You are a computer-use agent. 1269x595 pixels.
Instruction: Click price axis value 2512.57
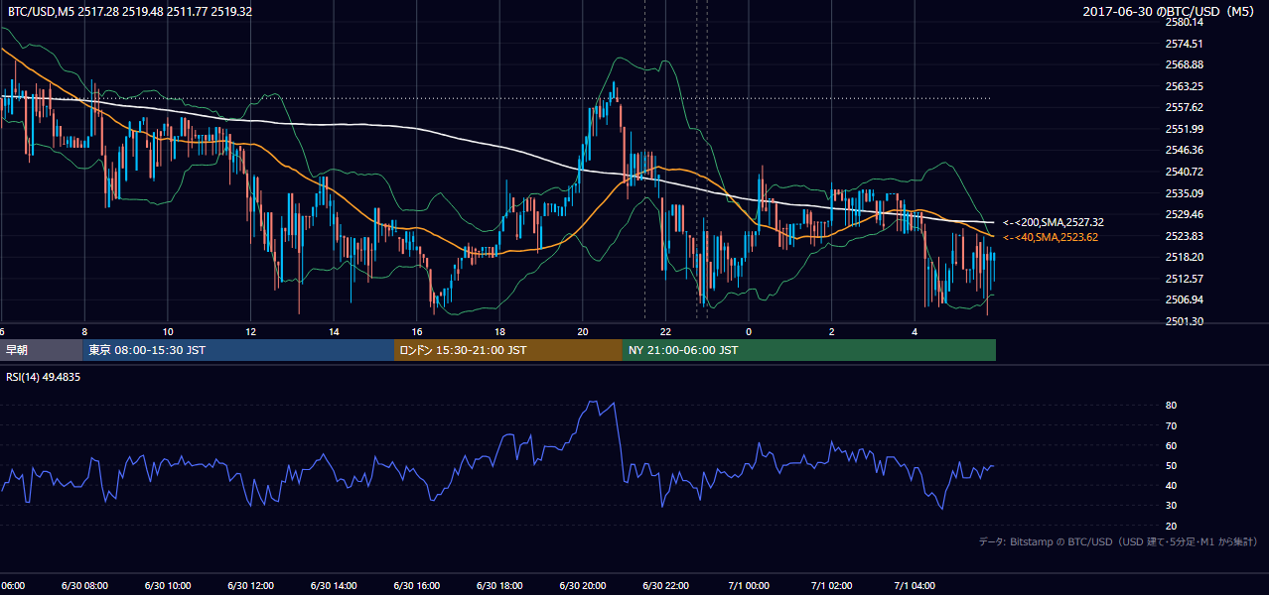(x=1184, y=279)
